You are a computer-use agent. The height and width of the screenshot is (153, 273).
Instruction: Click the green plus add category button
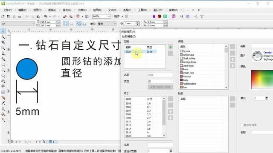tap(171, 47)
